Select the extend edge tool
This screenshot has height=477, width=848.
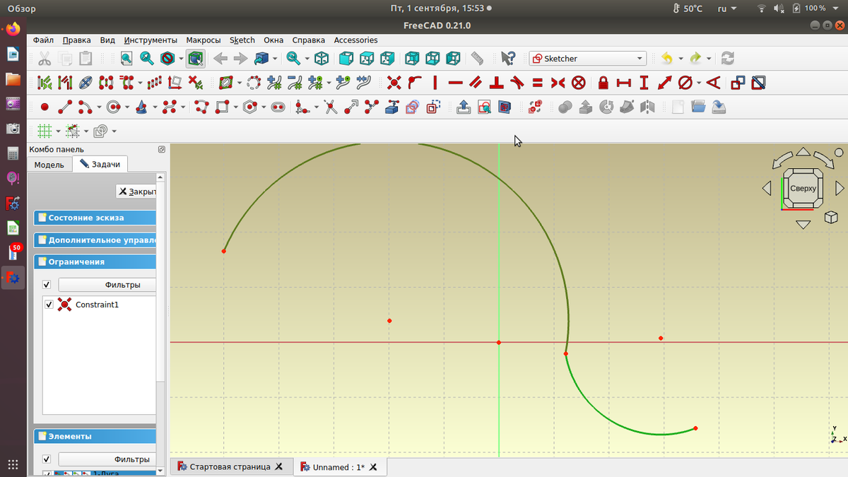(x=351, y=107)
